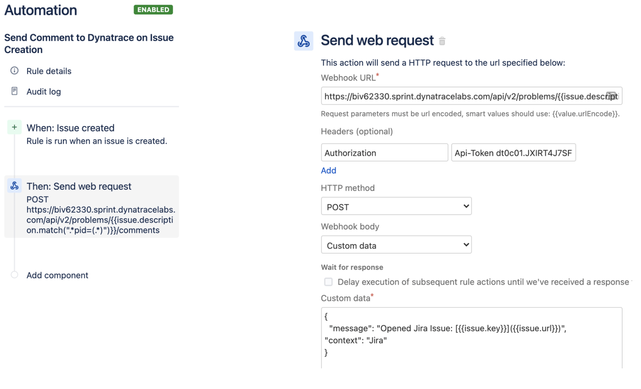The image size is (641, 389).
Task: Select the webhook icon next to Then: Send web request
Action: click(14, 185)
